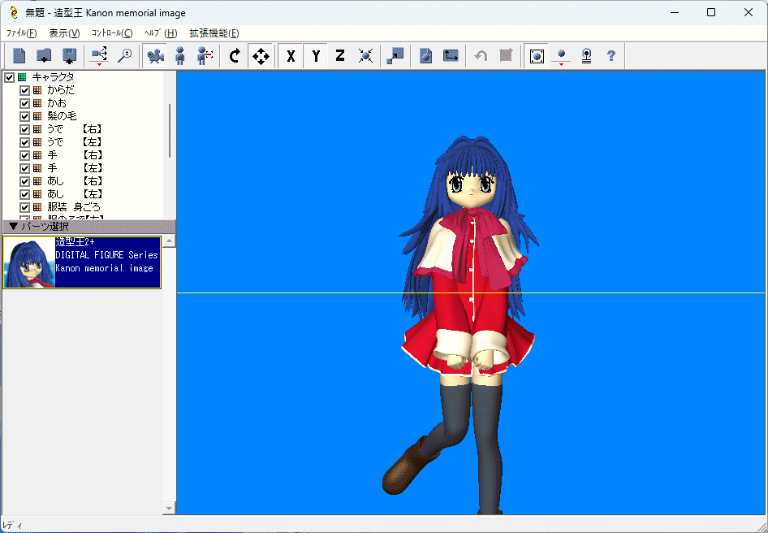Select the 髪の毛 tree item

click(62, 116)
